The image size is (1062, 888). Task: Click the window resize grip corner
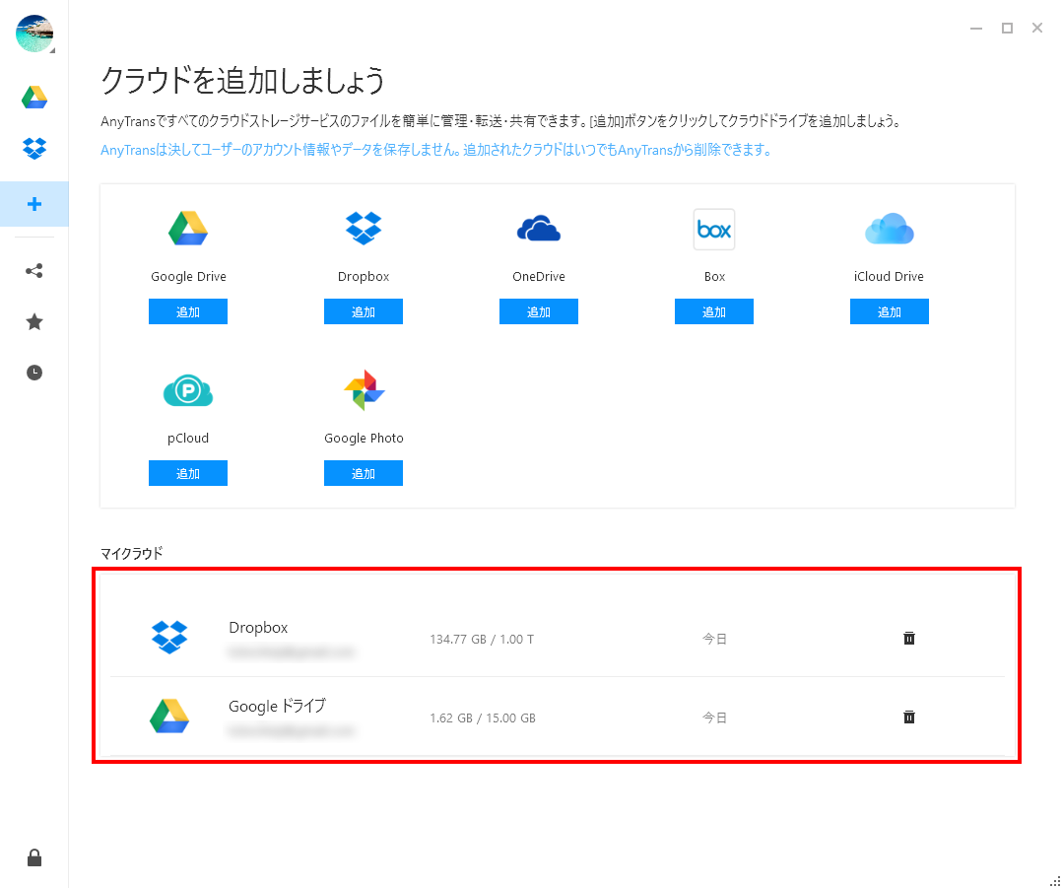[x=1055, y=880]
